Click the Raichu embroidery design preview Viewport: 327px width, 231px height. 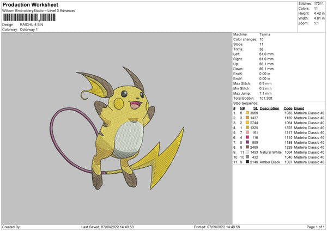(117, 128)
